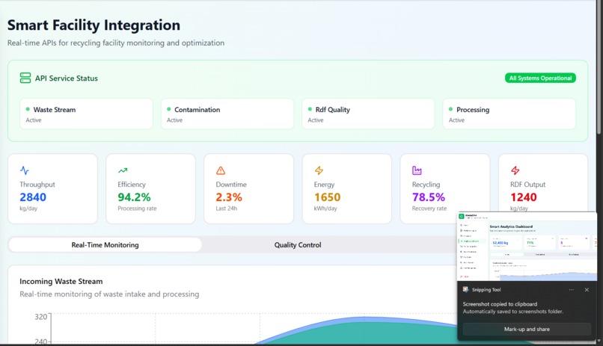603x346 pixels.
Task: Click the Efficiency trending-up icon
Action: [x=123, y=170]
